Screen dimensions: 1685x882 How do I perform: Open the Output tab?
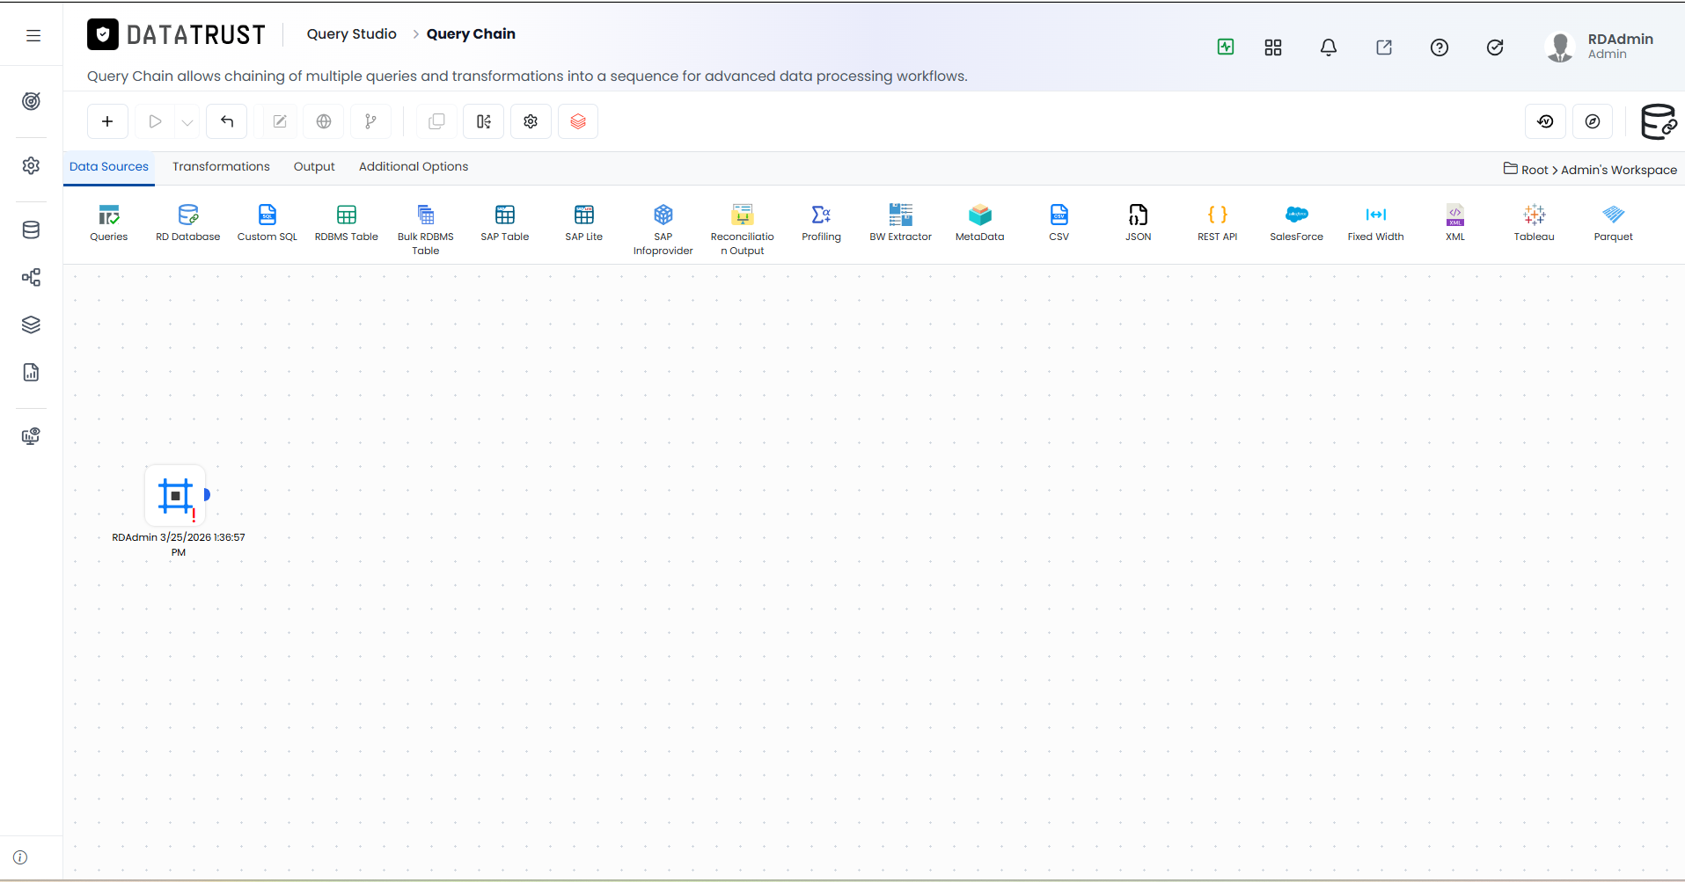click(314, 167)
